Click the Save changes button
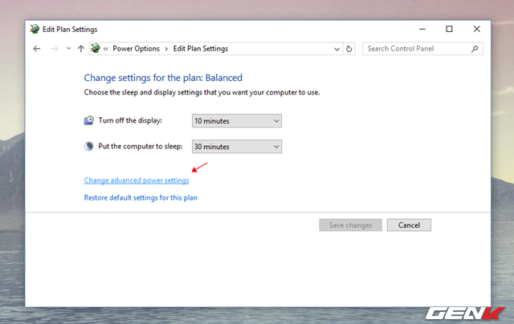This screenshot has width=514, height=324. (350, 225)
